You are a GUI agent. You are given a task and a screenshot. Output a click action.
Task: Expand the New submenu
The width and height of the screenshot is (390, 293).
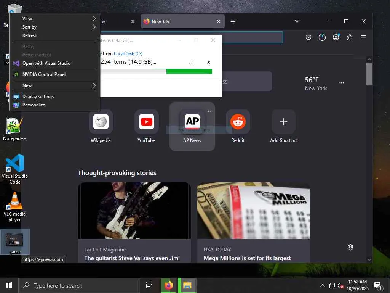click(x=55, y=85)
